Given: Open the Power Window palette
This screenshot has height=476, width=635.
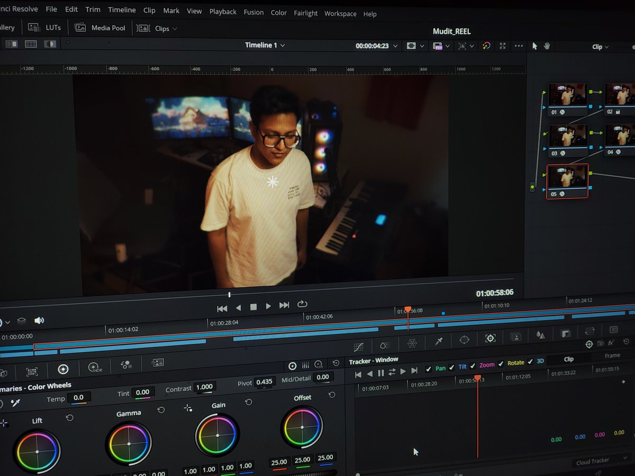Looking at the screenshot, I should point(464,340).
